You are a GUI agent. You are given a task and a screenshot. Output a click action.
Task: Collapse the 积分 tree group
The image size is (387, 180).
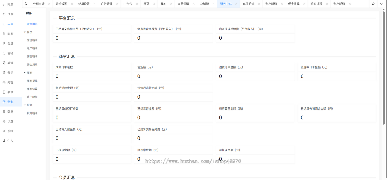click(25, 105)
